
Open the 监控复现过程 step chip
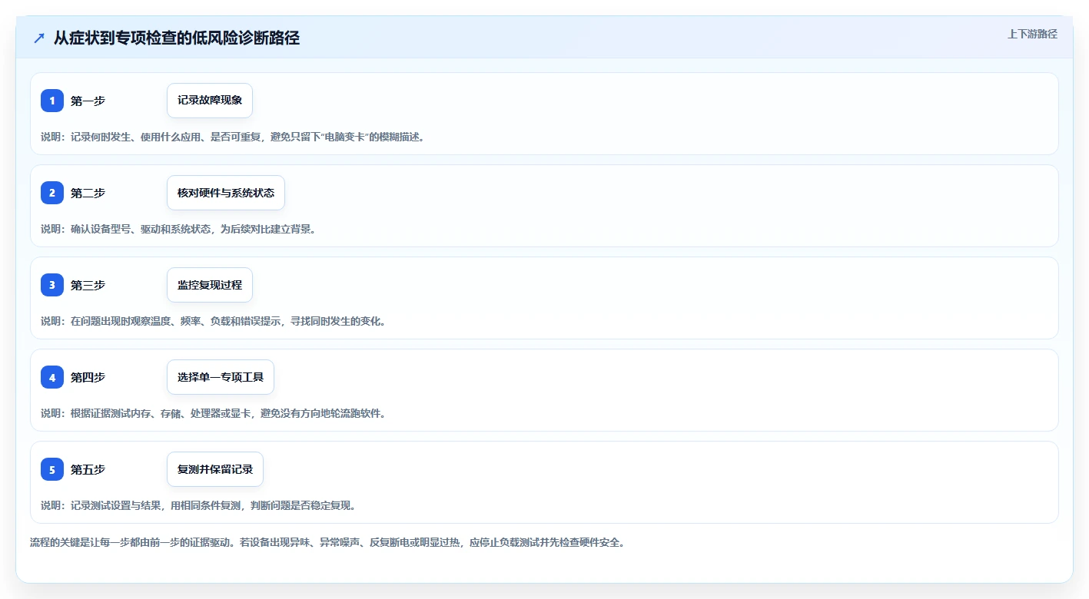(x=210, y=285)
